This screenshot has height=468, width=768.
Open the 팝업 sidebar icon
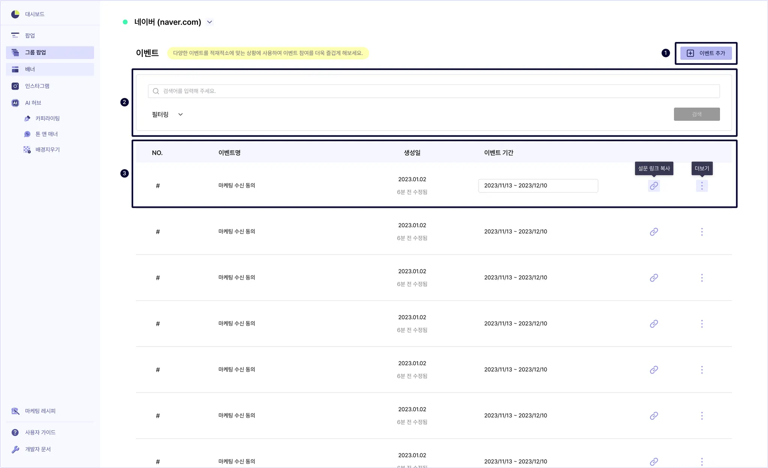point(15,35)
